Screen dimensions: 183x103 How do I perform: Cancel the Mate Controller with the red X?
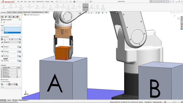pos(4,22)
